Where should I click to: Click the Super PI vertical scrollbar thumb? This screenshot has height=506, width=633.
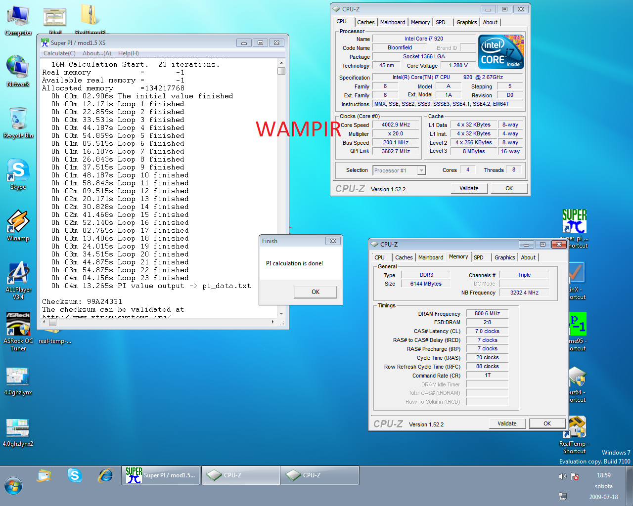pyautogui.click(x=281, y=71)
